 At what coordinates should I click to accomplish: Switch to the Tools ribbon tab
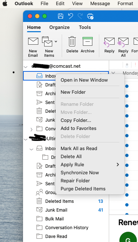[85, 27]
